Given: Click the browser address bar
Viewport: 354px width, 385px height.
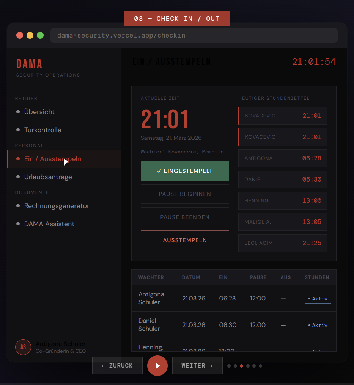Looking at the screenshot, I should coord(194,35).
